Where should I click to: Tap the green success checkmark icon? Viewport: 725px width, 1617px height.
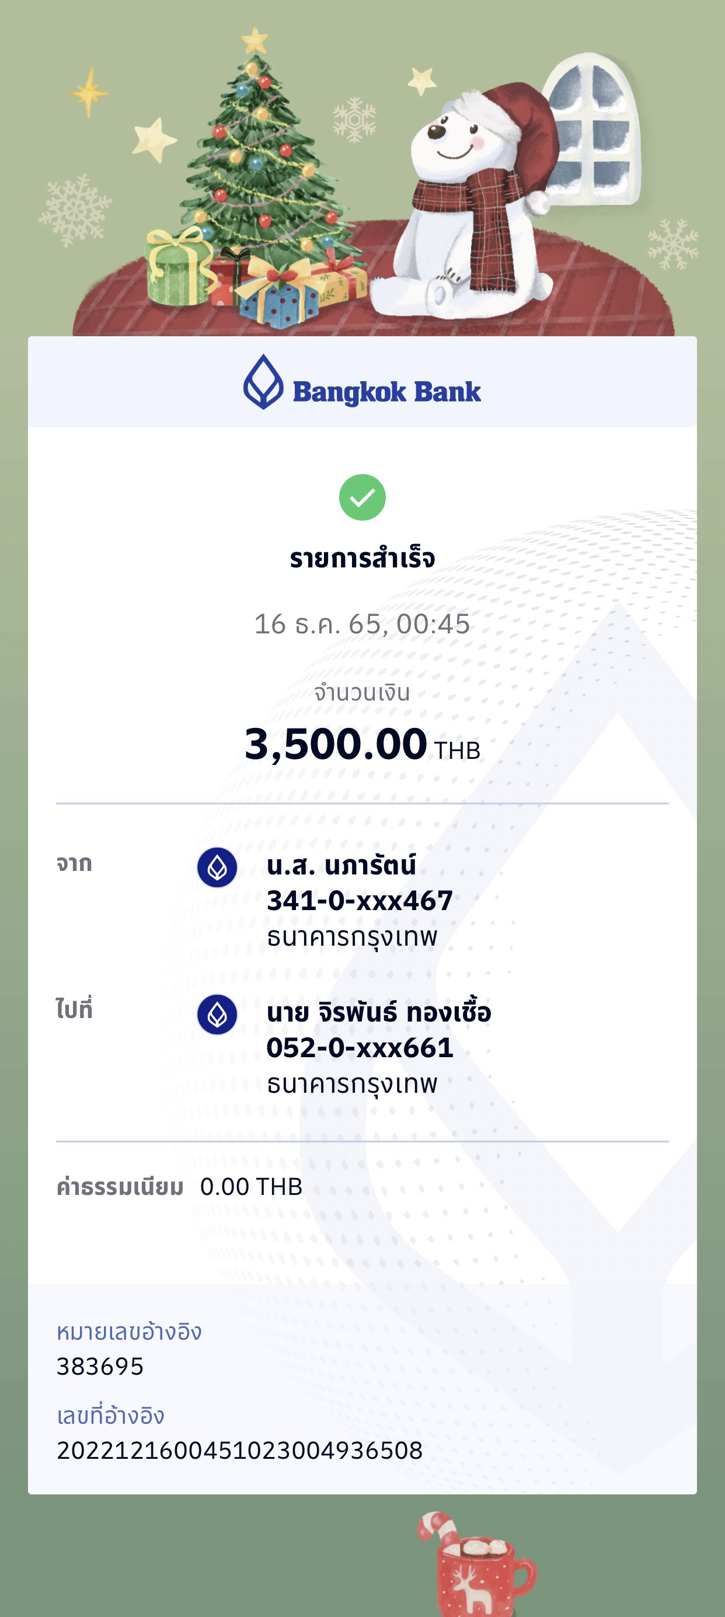[x=362, y=497]
